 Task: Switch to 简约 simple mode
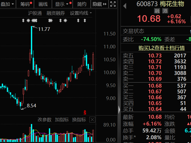click(x=82, y=4)
